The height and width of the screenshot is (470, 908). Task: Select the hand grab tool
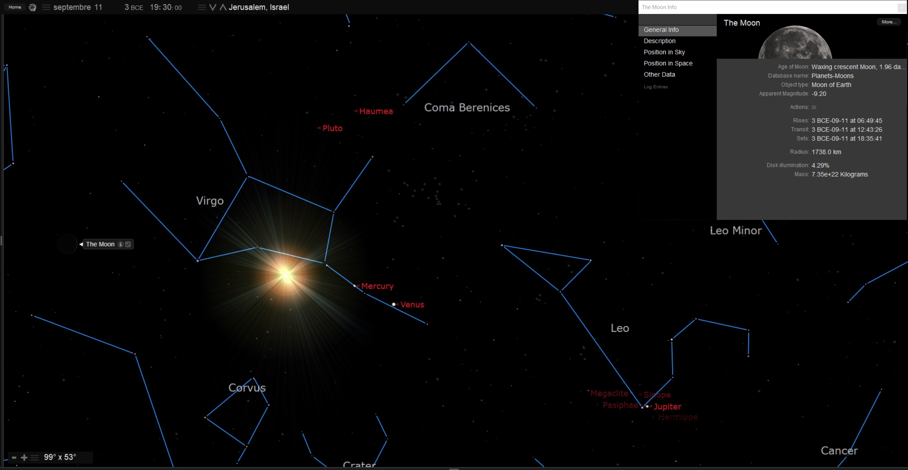[x=33, y=7]
